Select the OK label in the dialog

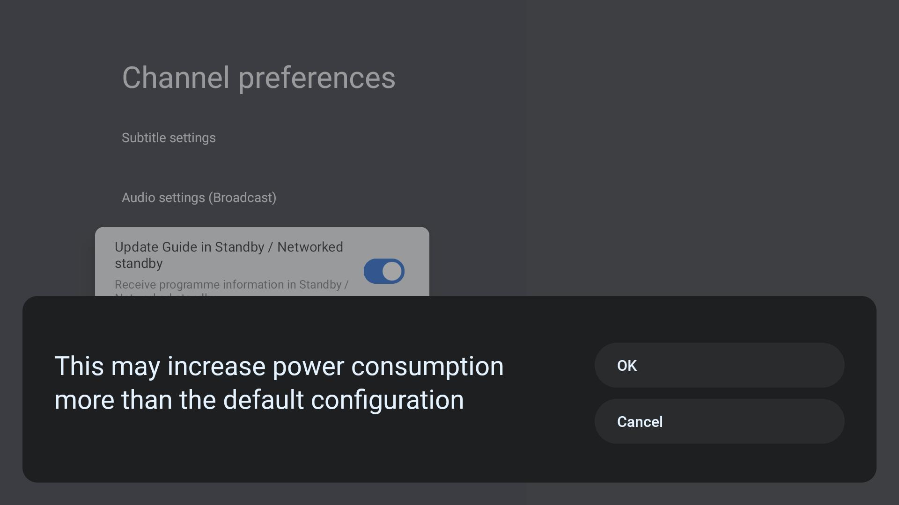point(627,366)
